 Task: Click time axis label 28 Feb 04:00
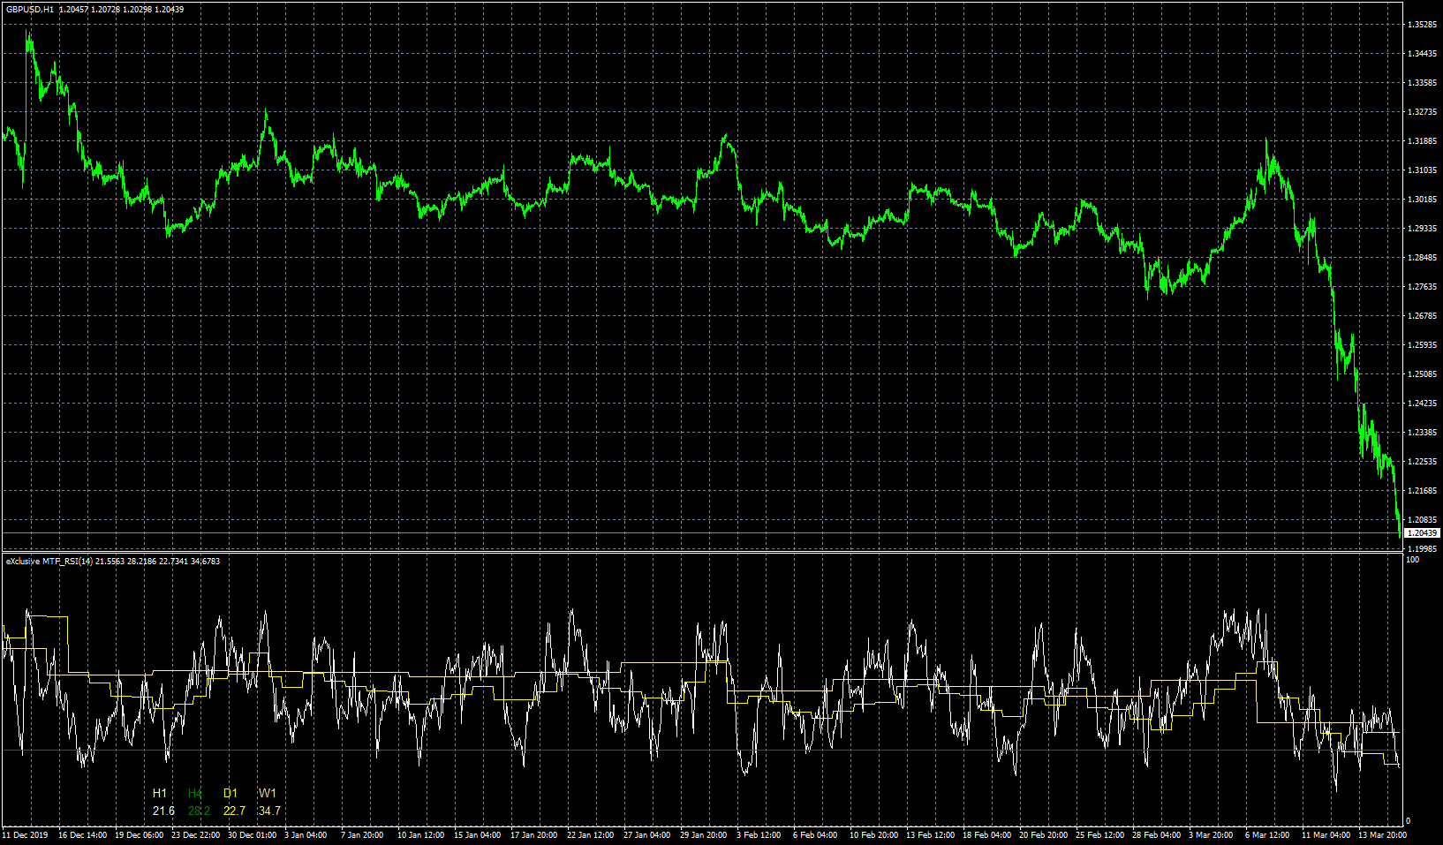click(x=1156, y=834)
